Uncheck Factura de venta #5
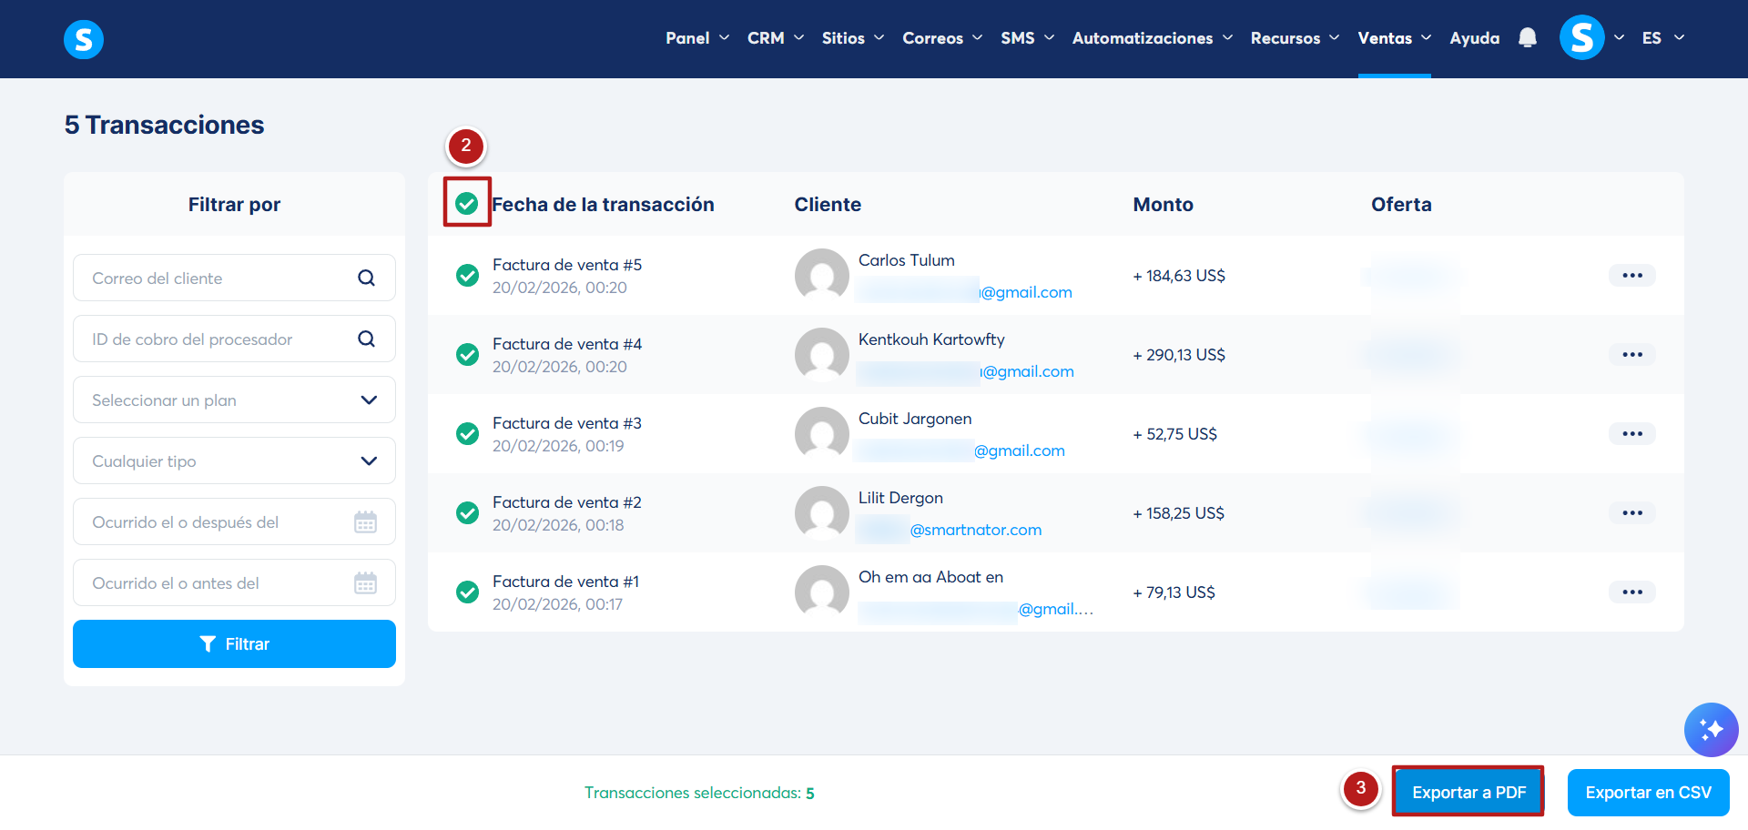 pyautogui.click(x=467, y=275)
